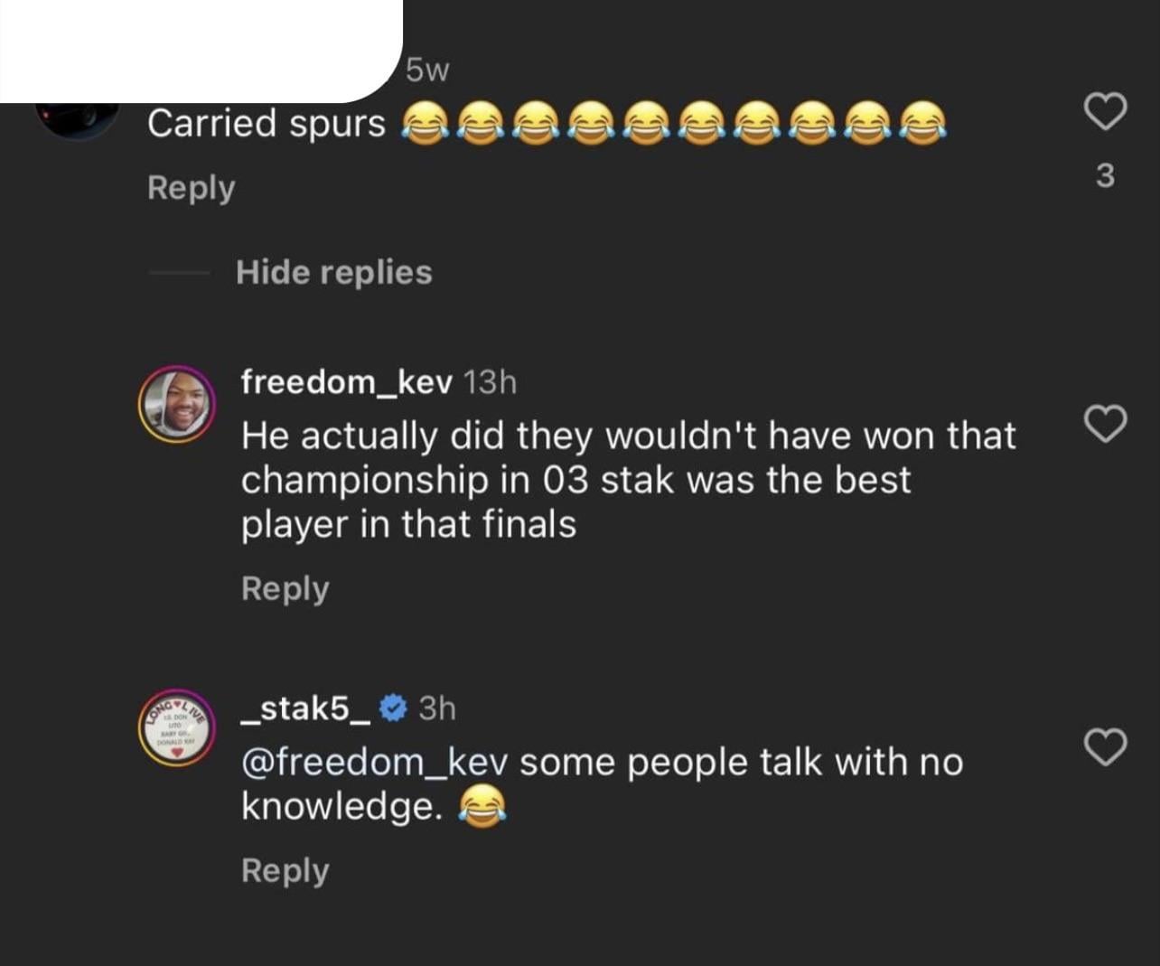Image resolution: width=1160 pixels, height=966 pixels.
Task: Tap the blue verified badge beside _stak5_
Action: (x=392, y=708)
